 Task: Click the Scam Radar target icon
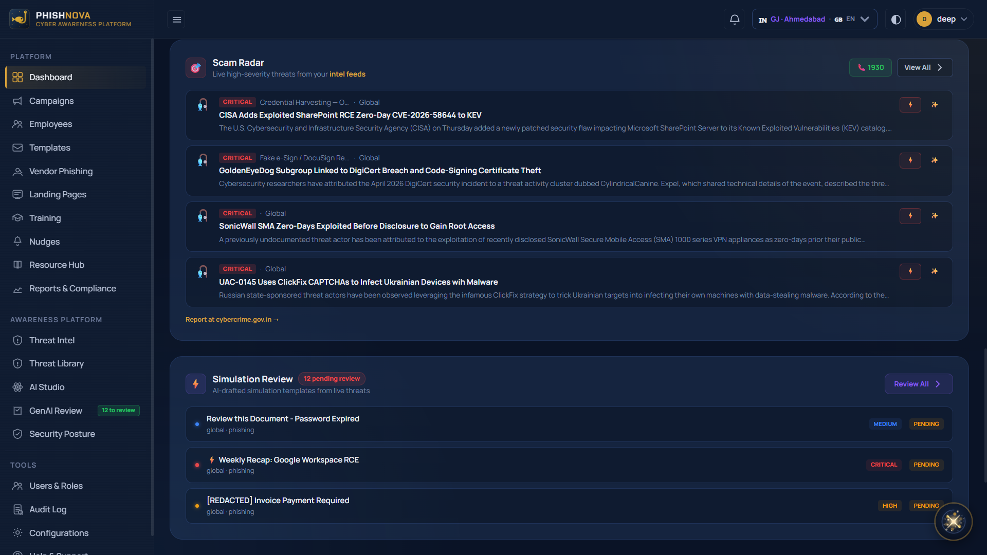(196, 68)
